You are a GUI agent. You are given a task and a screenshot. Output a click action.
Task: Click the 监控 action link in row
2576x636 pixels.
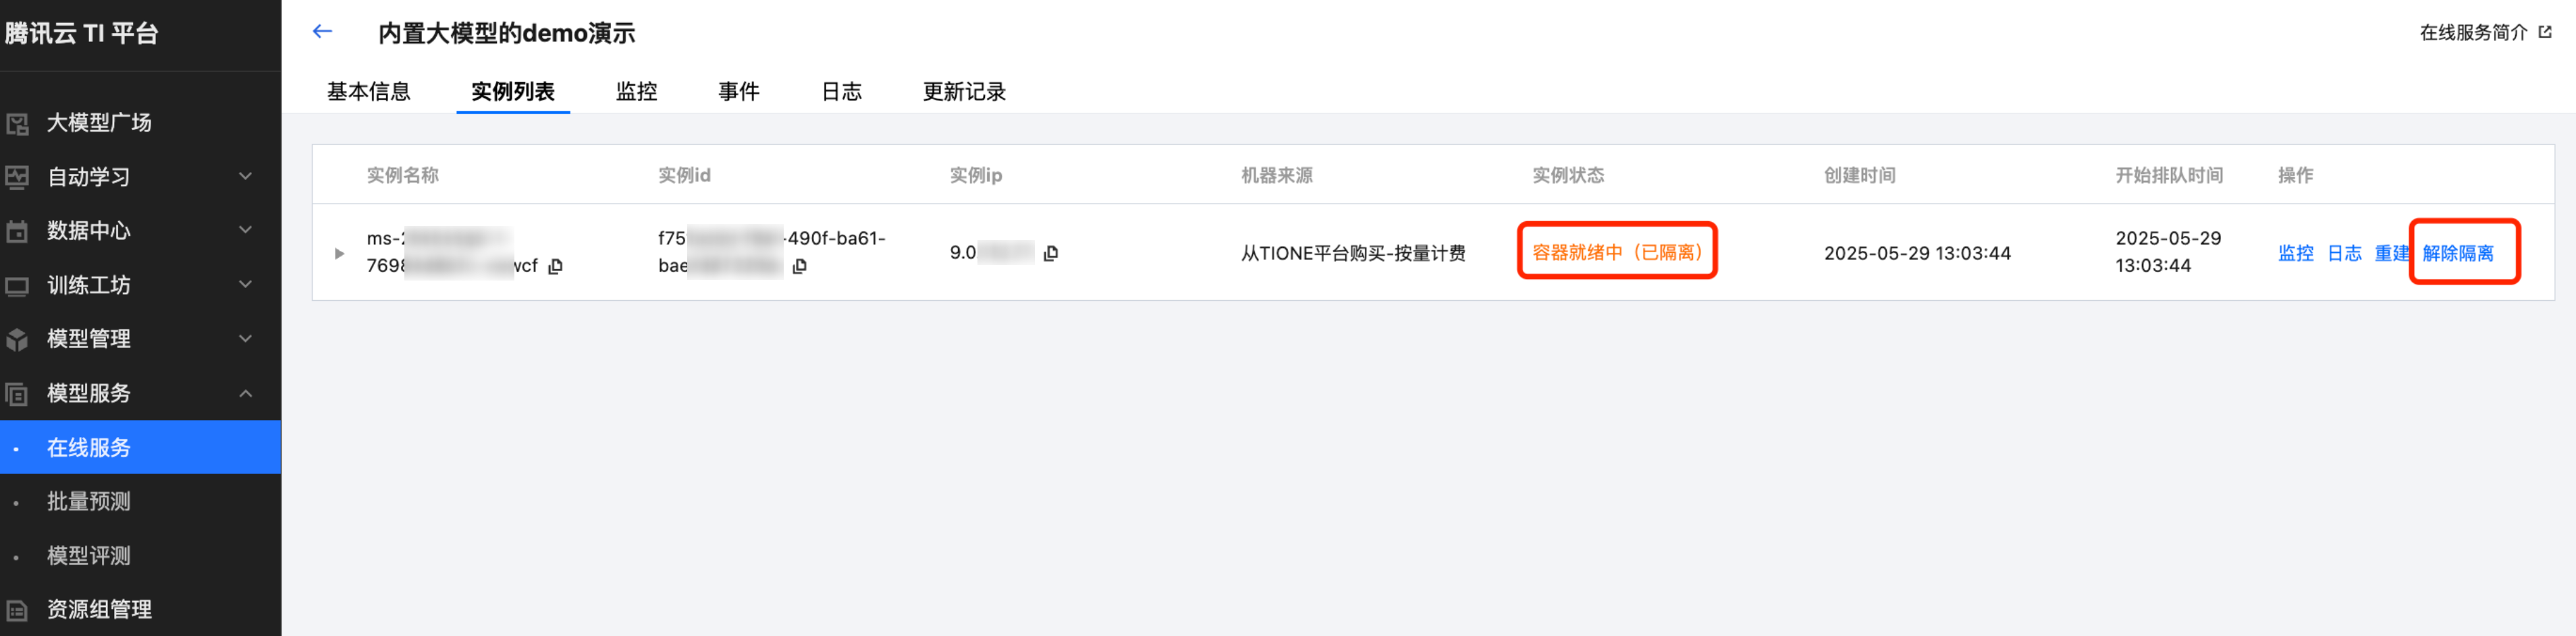point(2296,254)
